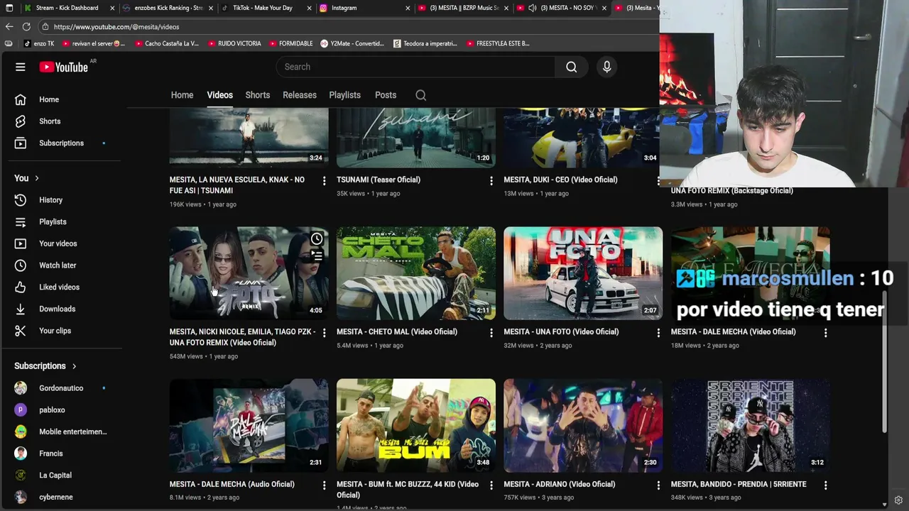View site information icon in address bar
The width and height of the screenshot is (909, 511).
[45, 26]
